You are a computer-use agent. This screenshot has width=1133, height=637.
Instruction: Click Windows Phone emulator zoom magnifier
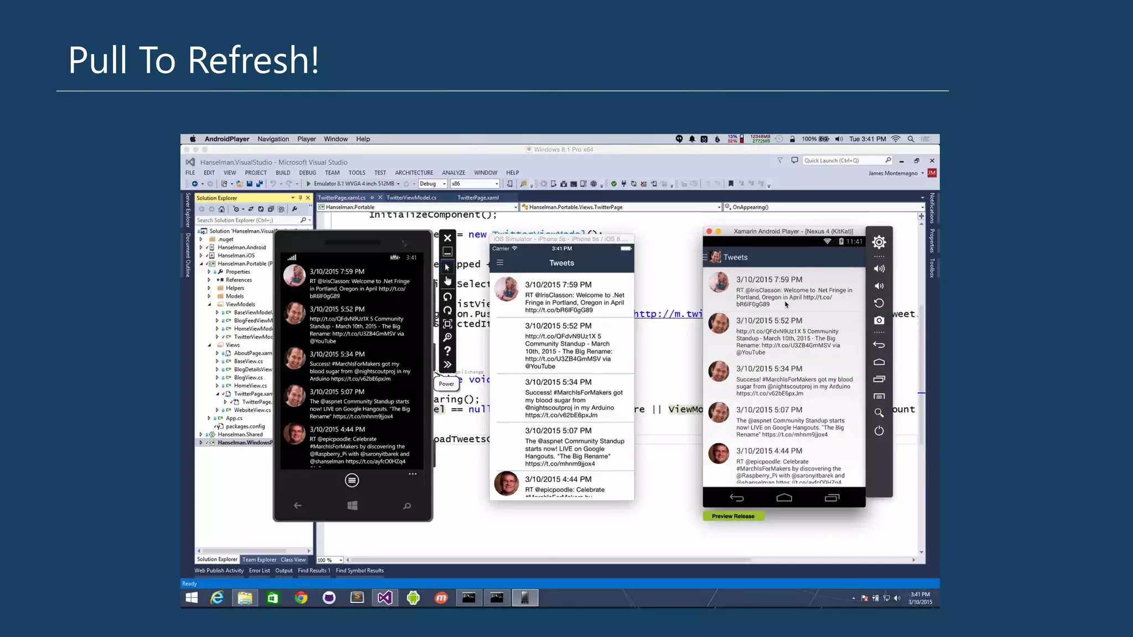pos(448,337)
